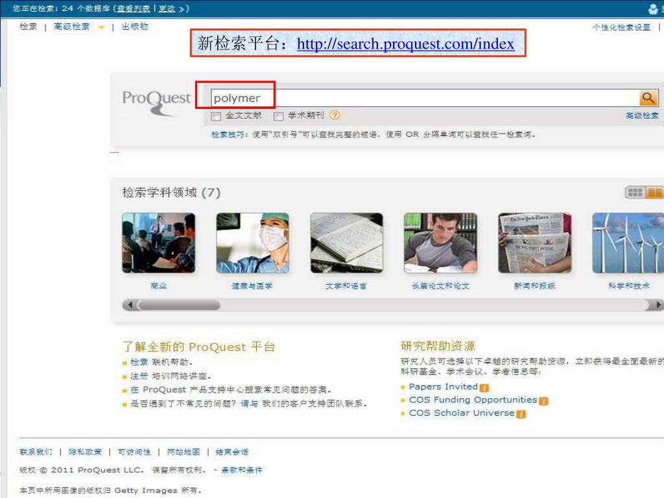
Task: Open the search.proquest.com/index link
Action: tap(406, 43)
